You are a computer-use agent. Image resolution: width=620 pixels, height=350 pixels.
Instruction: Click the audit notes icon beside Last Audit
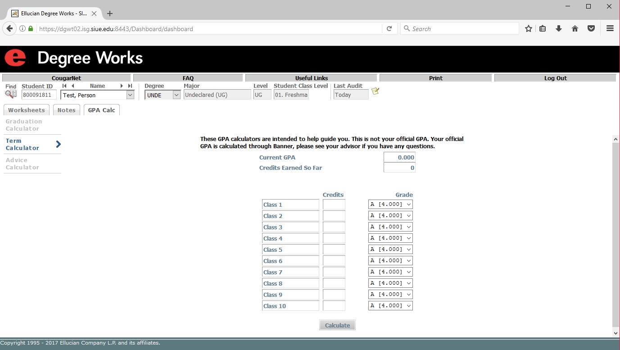coord(375,91)
